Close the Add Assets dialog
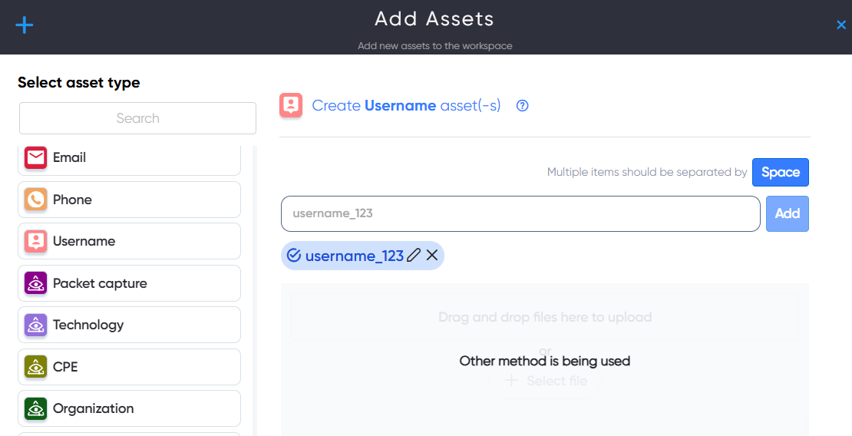Image resolution: width=852 pixels, height=436 pixels. [840, 25]
